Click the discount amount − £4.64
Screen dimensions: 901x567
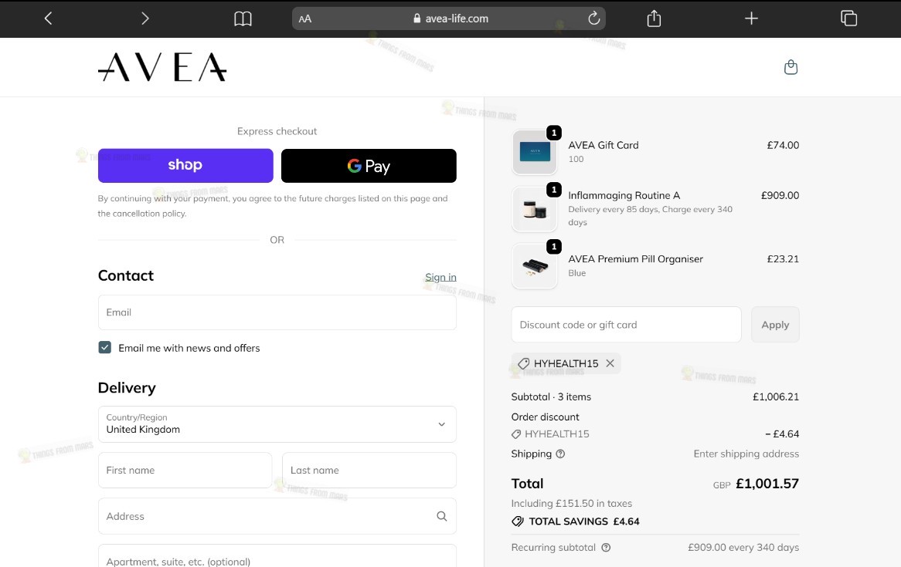782,434
